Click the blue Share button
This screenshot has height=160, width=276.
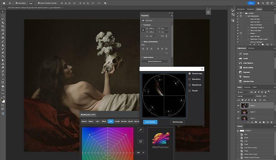pyautogui.click(x=251, y=3)
